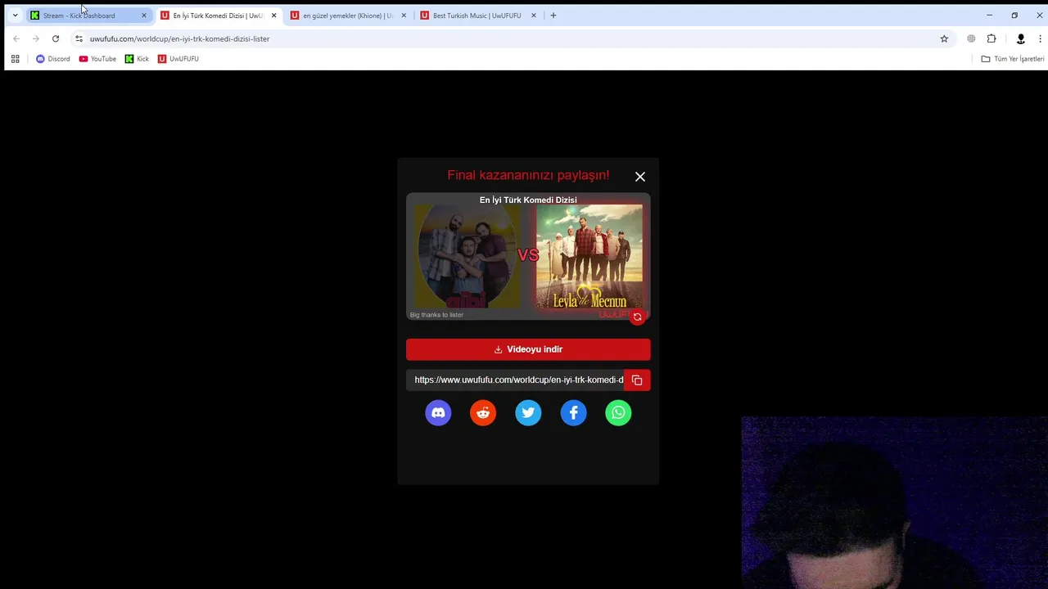
Task: Expand the tab search dropdown
Action: click(15, 16)
